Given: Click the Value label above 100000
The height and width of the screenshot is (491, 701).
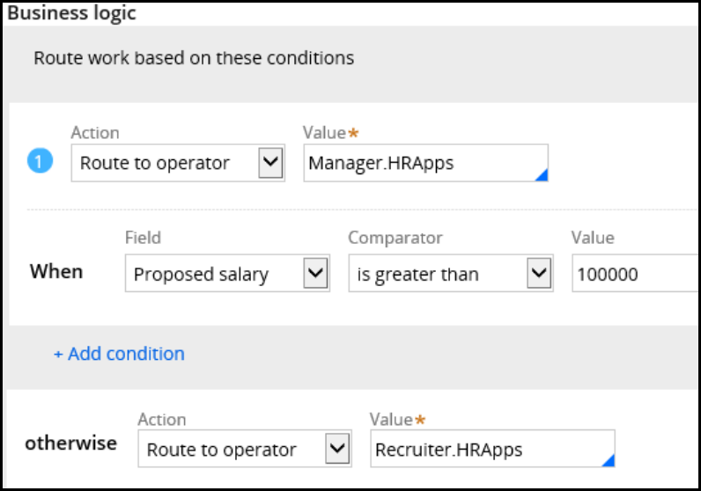Looking at the screenshot, I should pyautogui.click(x=593, y=238).
